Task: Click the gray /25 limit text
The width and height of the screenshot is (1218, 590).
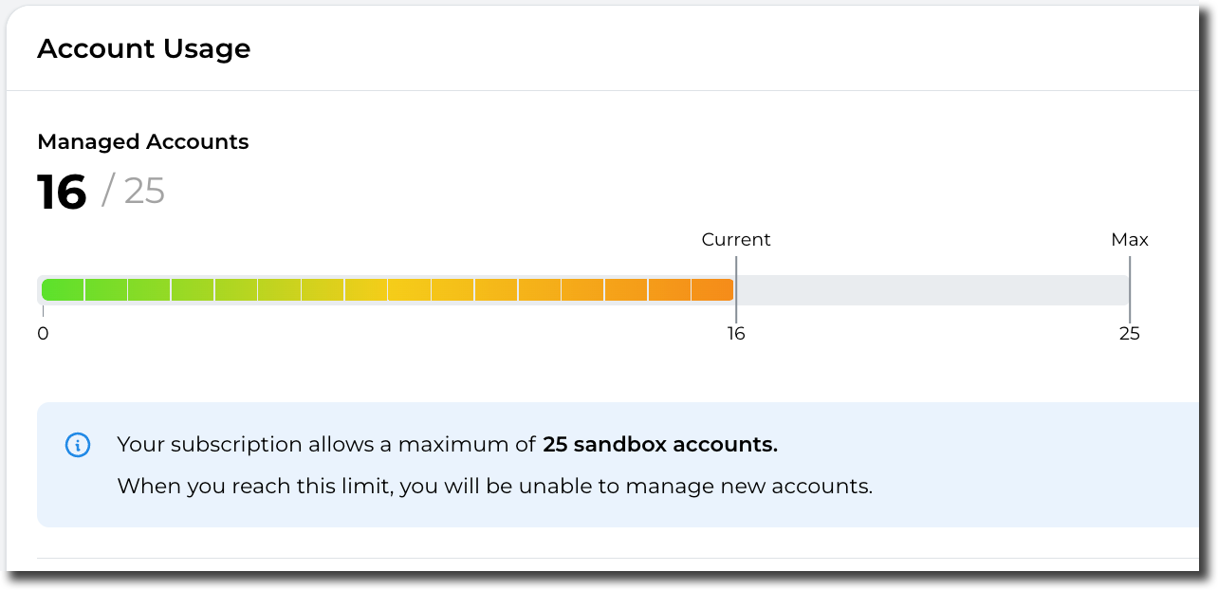Action: coord(134,192)
